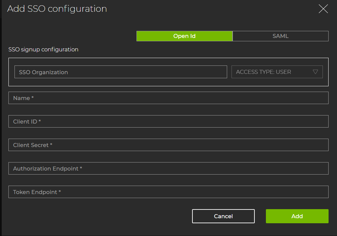Select the Open Id tab
Viewport: 337px width, 236px height.
pyautogui.click(x=184, y=36)
